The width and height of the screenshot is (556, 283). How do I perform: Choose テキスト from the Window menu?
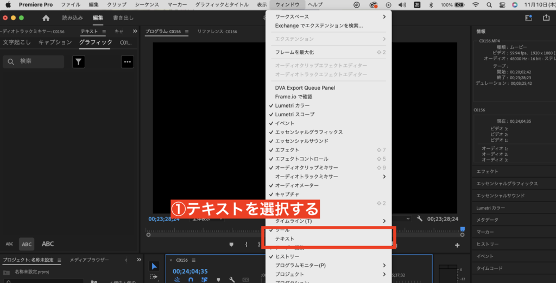click(285, 238)
